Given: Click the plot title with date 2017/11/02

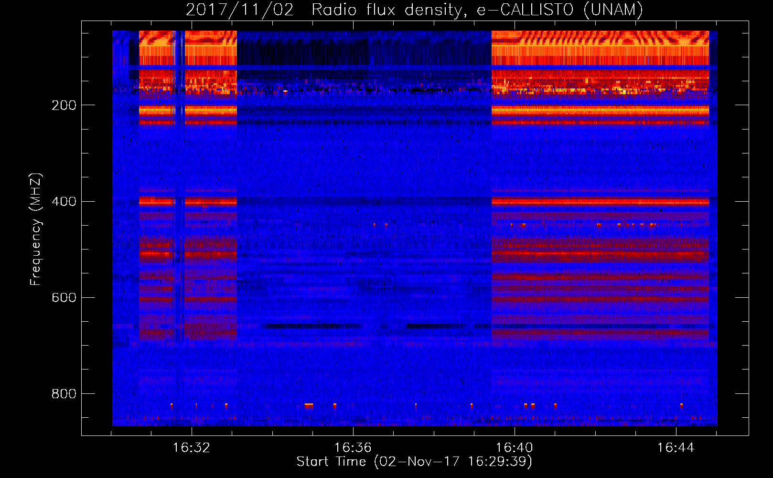Looking at the screenshot, I should pos(414,10).
